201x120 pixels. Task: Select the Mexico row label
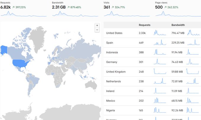point(110,101)
